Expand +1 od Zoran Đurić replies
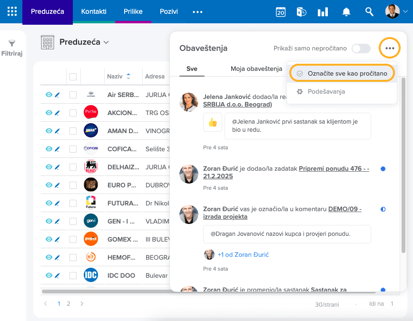The image size is (413, 321). pyautogui.click(x=243, y=254)
